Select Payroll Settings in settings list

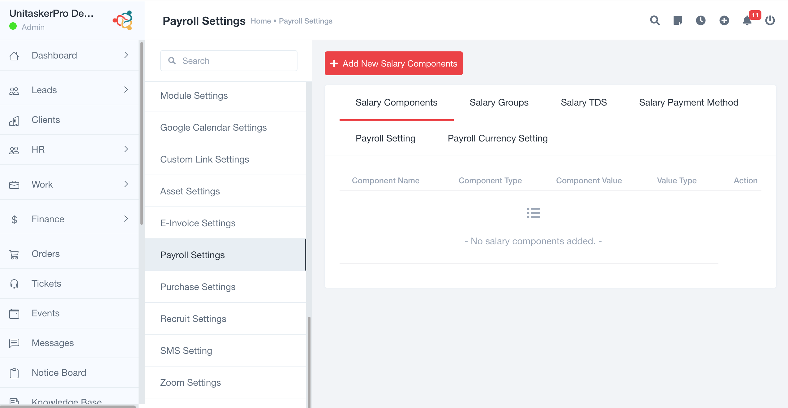click(x=225, y=255)
